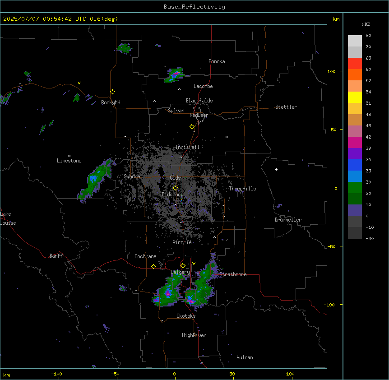
Task: Click the storm cell west of Sundre
Action: (x=95, y=181)
